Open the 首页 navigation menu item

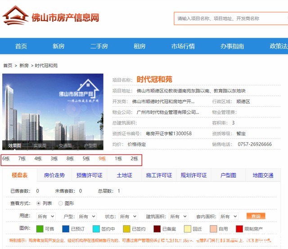(21, 46)
